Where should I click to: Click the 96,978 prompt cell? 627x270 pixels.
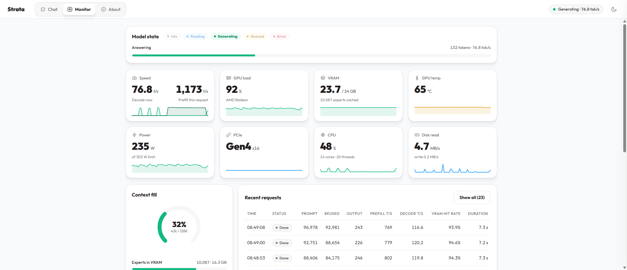pos(310,228)
